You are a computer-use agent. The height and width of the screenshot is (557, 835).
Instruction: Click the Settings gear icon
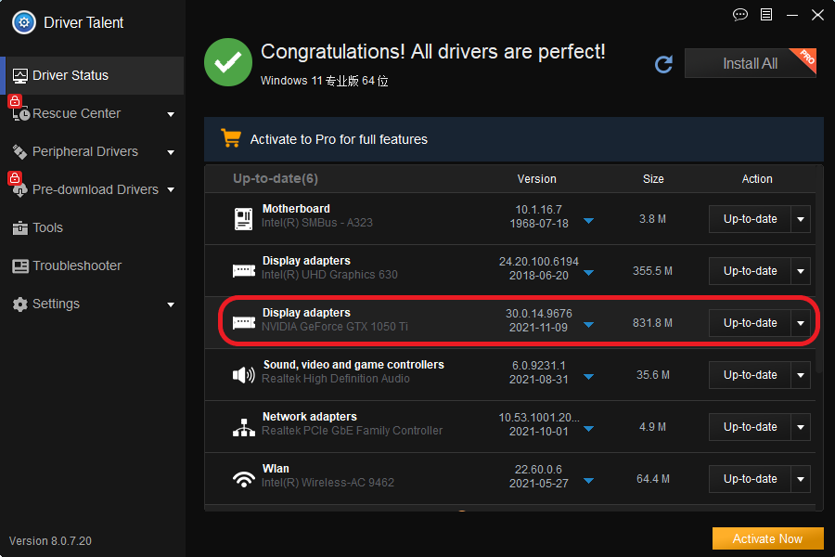pyautogui.click(x=19, y=304)
